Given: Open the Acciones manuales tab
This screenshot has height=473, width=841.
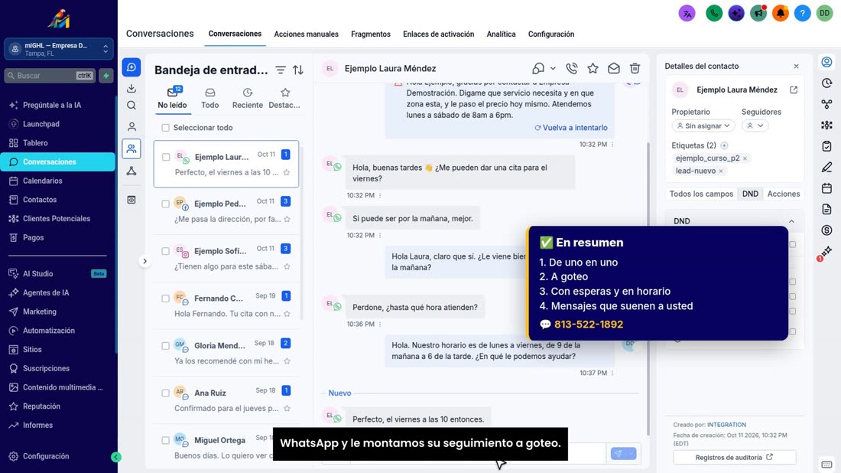Looking at the screenshot, I should pyautogui.click(x=307, y=34).
